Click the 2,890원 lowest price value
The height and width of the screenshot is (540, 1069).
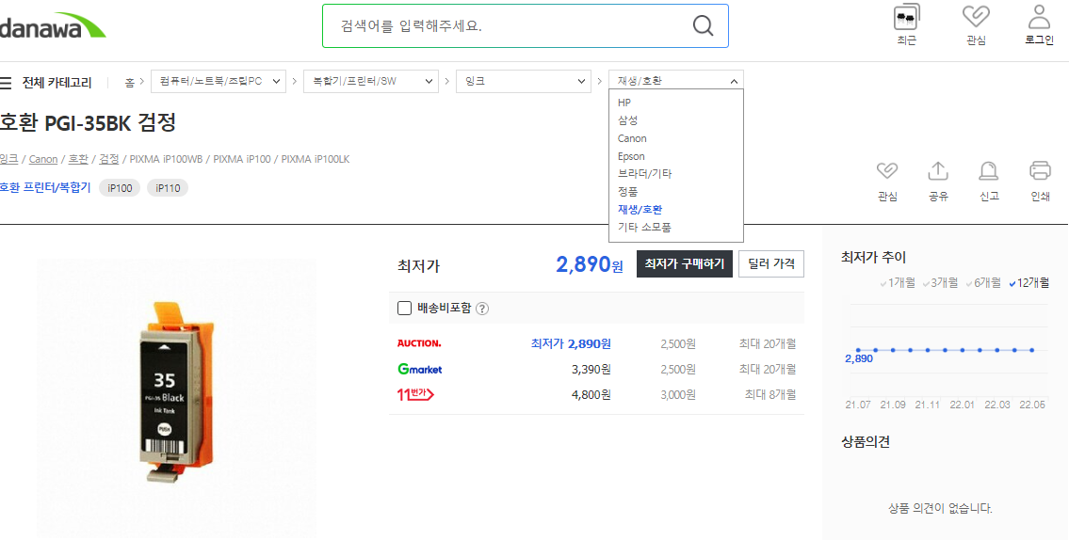coord(590,264)
